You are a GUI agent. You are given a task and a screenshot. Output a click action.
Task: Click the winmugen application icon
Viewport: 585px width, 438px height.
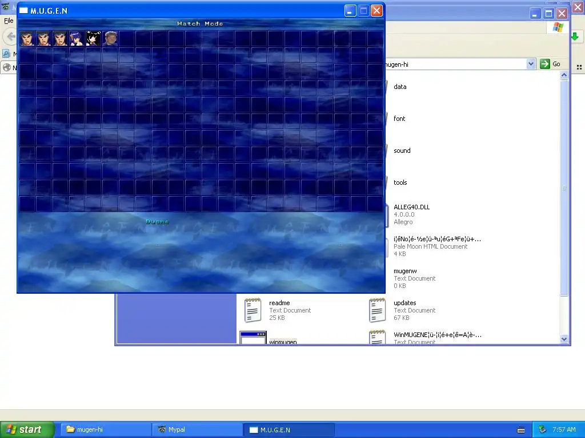click(x=253, y=338)
